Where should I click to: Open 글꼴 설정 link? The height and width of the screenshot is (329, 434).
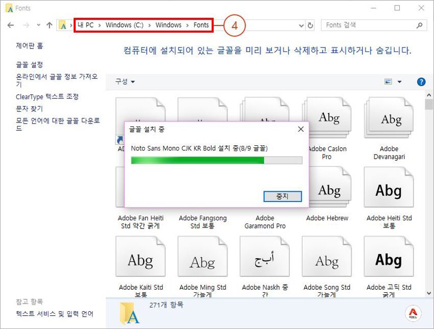[x=29, y=65]
